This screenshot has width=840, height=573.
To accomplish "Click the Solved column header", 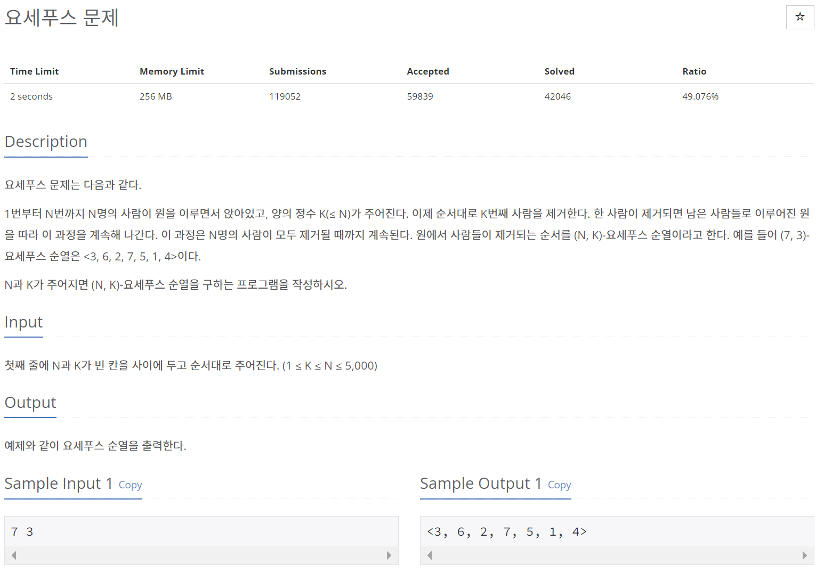I will click(x=559, y=71).
